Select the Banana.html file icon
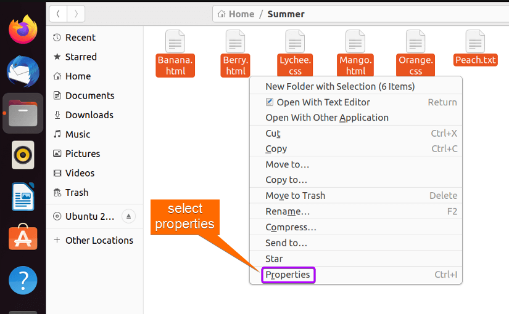The height and width of the screenshot is (314, 509). [x=175, y=41]
